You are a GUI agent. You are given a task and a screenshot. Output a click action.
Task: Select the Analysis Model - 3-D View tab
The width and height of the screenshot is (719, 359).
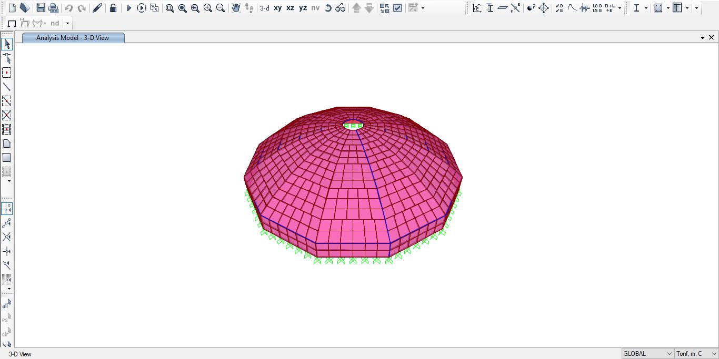point(73,38)
